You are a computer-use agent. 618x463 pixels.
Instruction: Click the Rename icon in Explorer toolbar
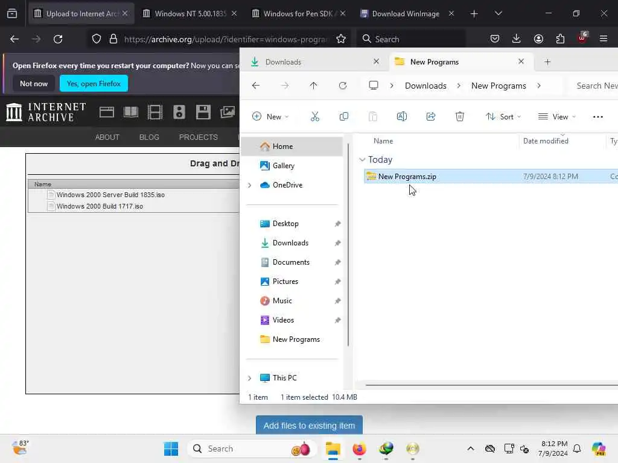click(401, 116)
